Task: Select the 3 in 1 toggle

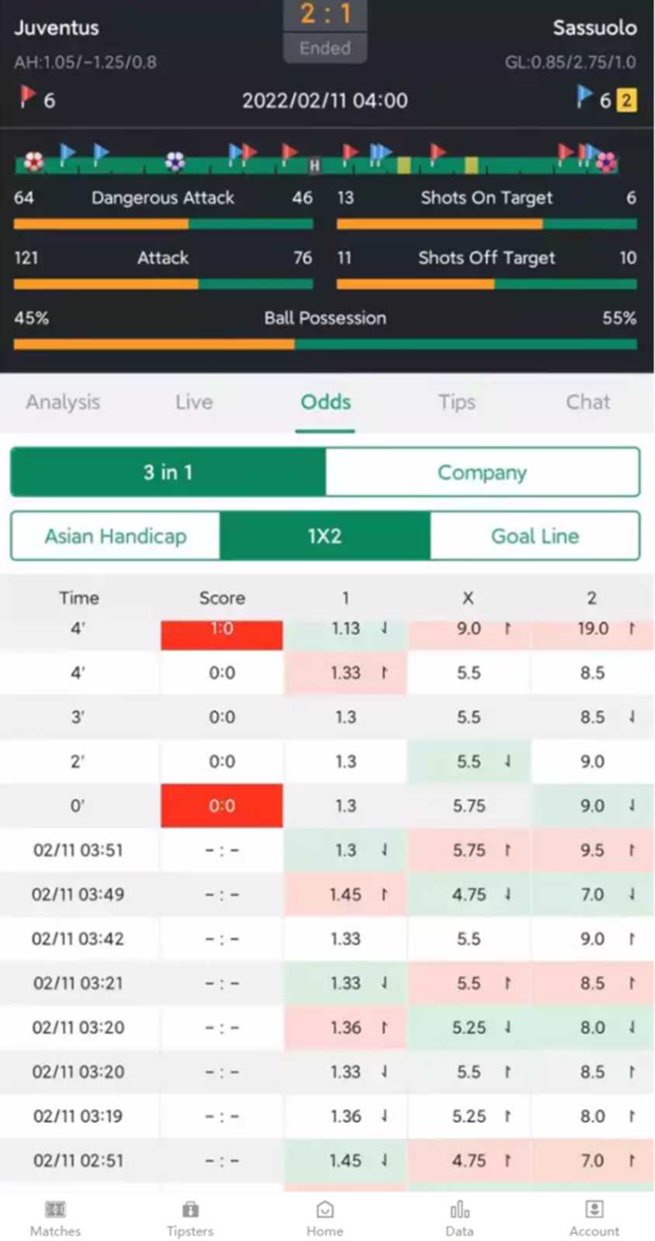Action: point(168,472)
